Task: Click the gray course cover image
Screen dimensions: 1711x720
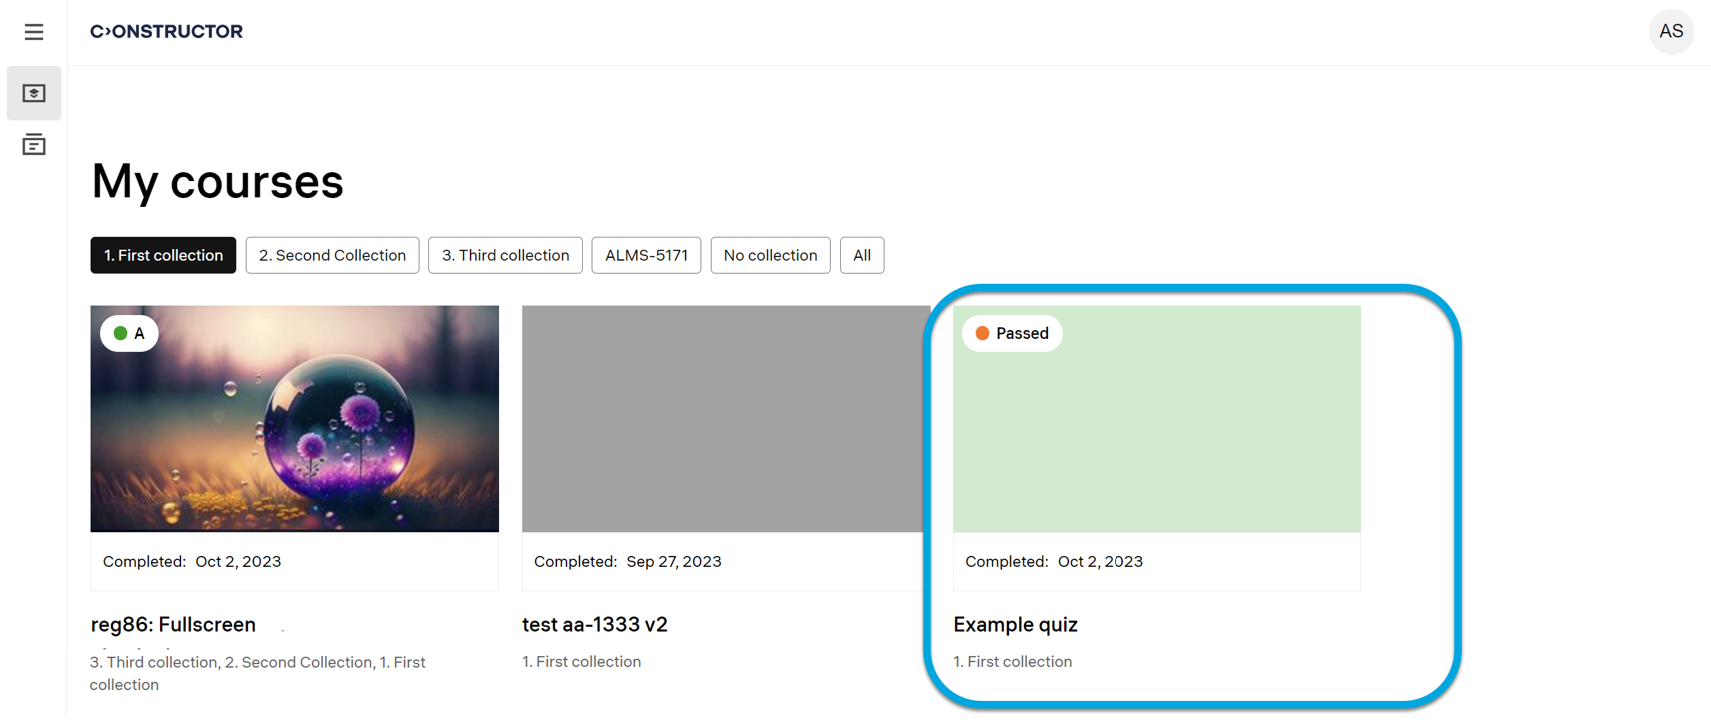Action: point(726,419)
